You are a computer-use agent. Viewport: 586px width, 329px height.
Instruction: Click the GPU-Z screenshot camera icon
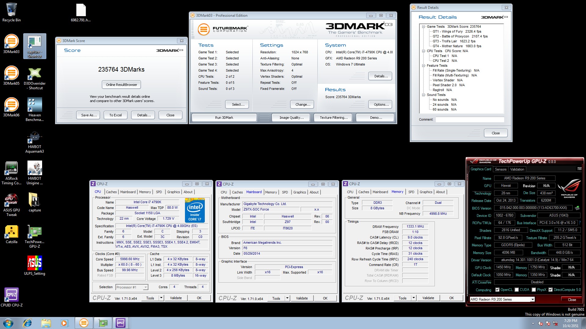point(579,169)
